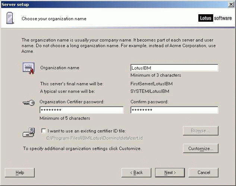Click the 'Choose your organization name' heading

tap(54, 19)
